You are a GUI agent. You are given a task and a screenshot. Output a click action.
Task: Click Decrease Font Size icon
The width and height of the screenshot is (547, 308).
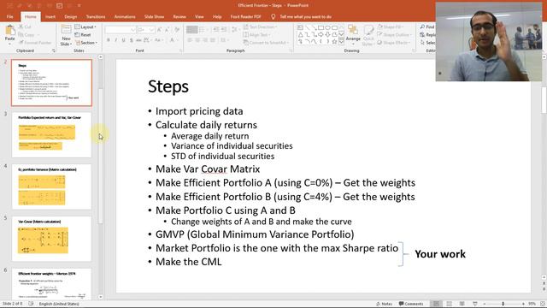pos(167,30)
